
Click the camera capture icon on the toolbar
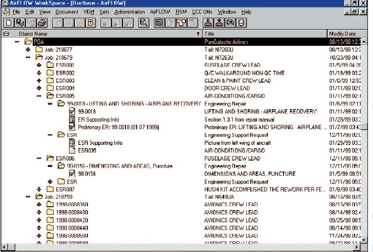pos(230,23)
